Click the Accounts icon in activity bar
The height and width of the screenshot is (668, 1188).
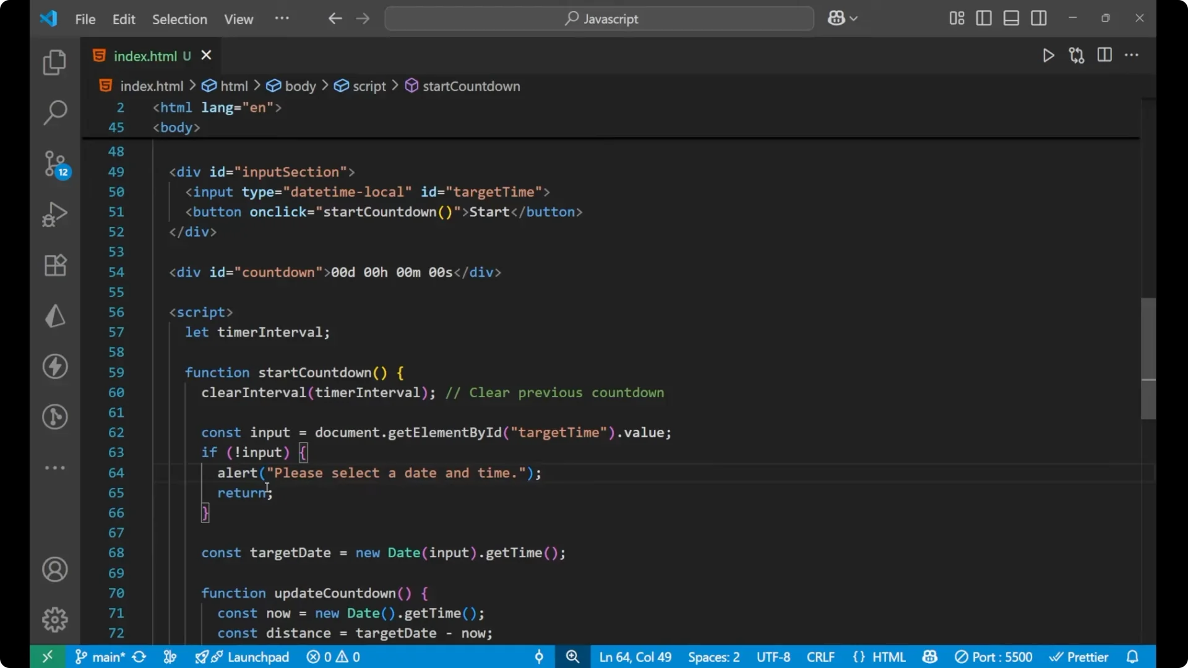click(54, 569)
